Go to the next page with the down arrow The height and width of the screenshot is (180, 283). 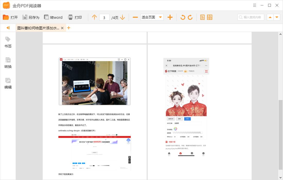[x=123, y=17]
